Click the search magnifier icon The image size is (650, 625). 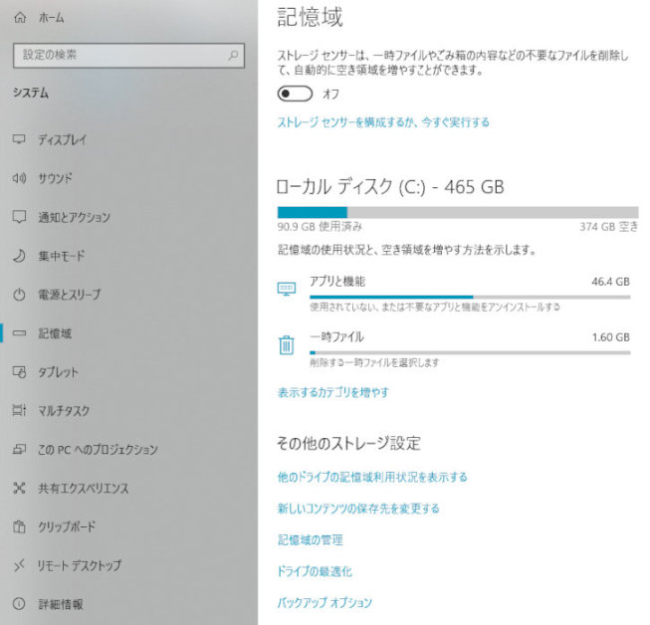tap(233, 55)
